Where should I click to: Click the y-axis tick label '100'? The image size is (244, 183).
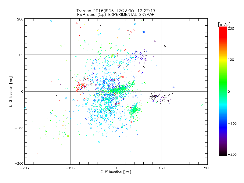[20, 55]
